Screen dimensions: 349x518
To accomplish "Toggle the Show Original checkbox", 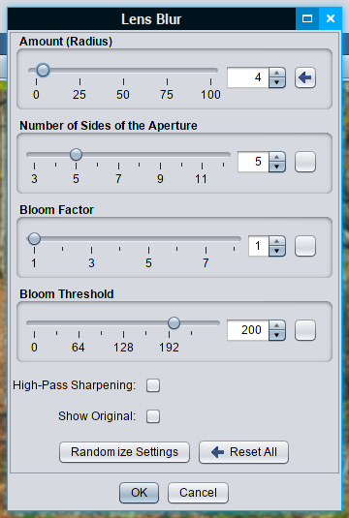I will 153,416.
